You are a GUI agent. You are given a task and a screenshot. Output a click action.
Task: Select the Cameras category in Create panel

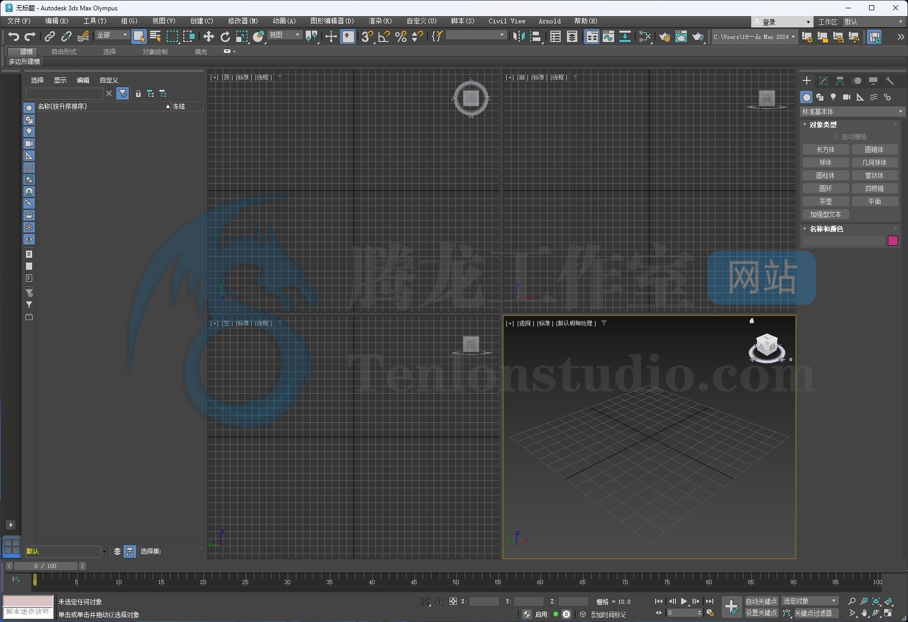click(847, 97)
